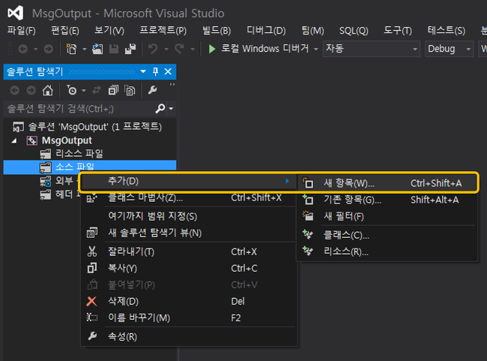
Task: Choose 클래스 마법사(Z)... menu entry
Action: [189, 198]
